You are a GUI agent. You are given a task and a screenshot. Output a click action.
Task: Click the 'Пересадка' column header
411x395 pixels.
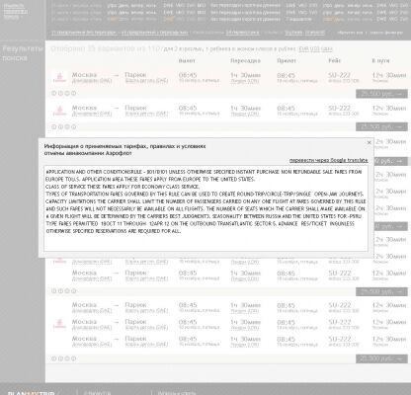pos(245,61)
